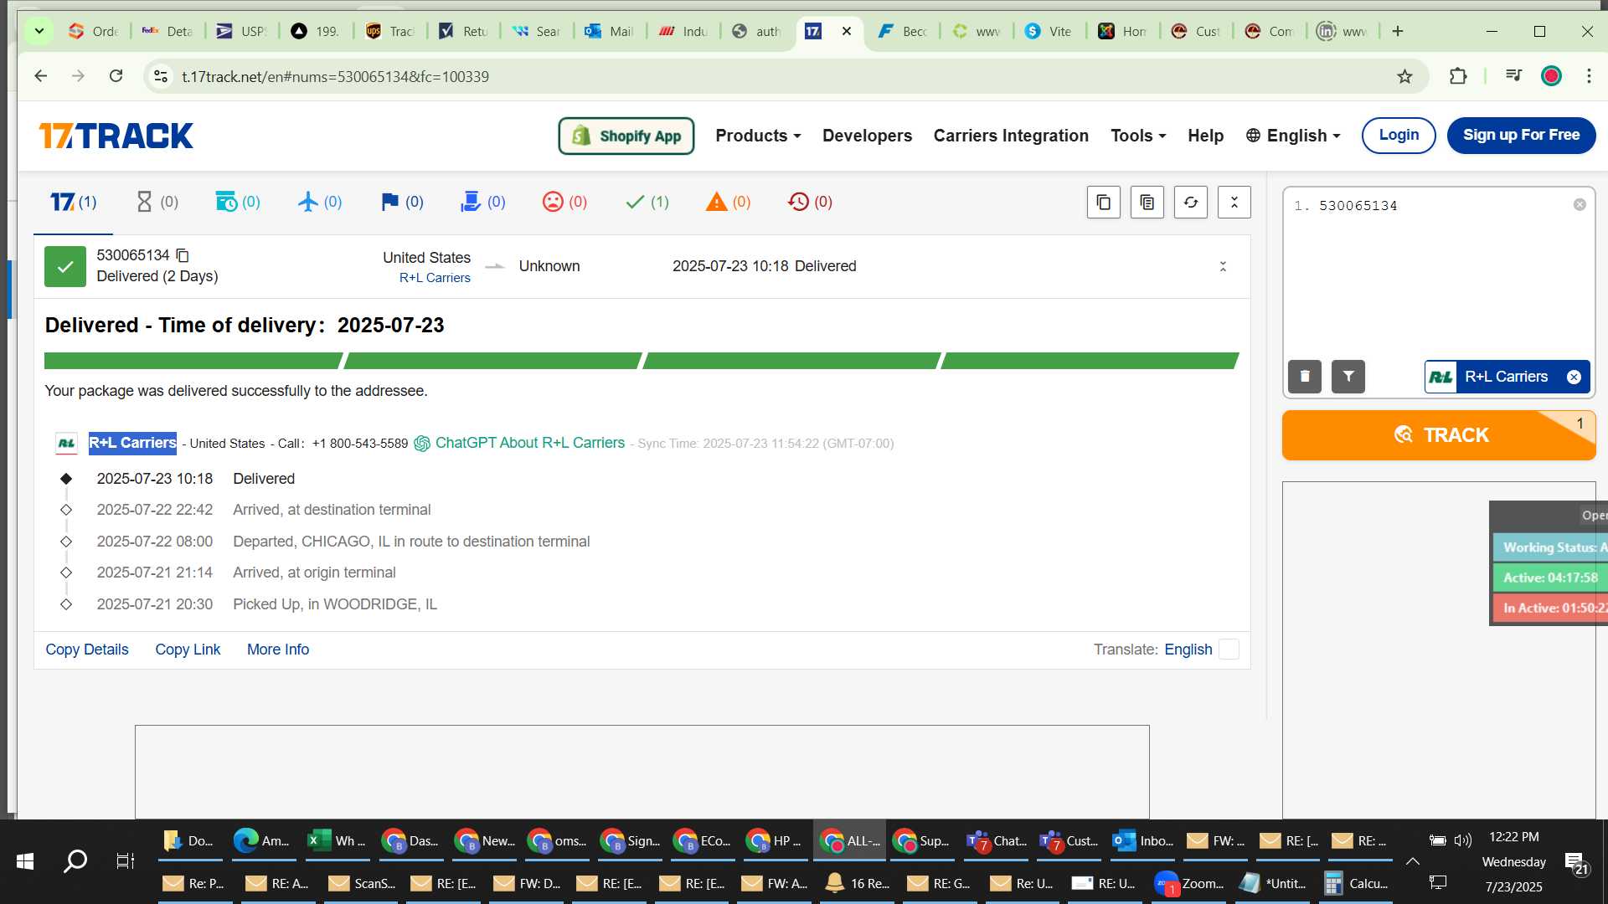Click the orange TRACK button

pos(1439,435)
